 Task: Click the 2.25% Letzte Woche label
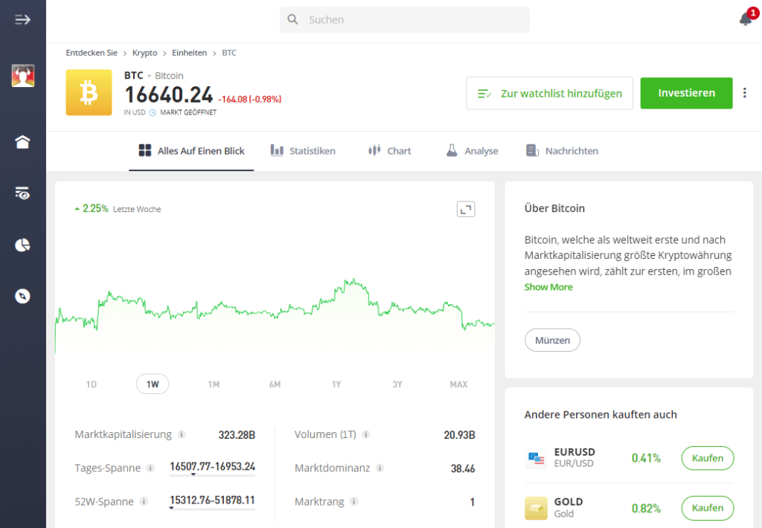click(x=118, y=209)
